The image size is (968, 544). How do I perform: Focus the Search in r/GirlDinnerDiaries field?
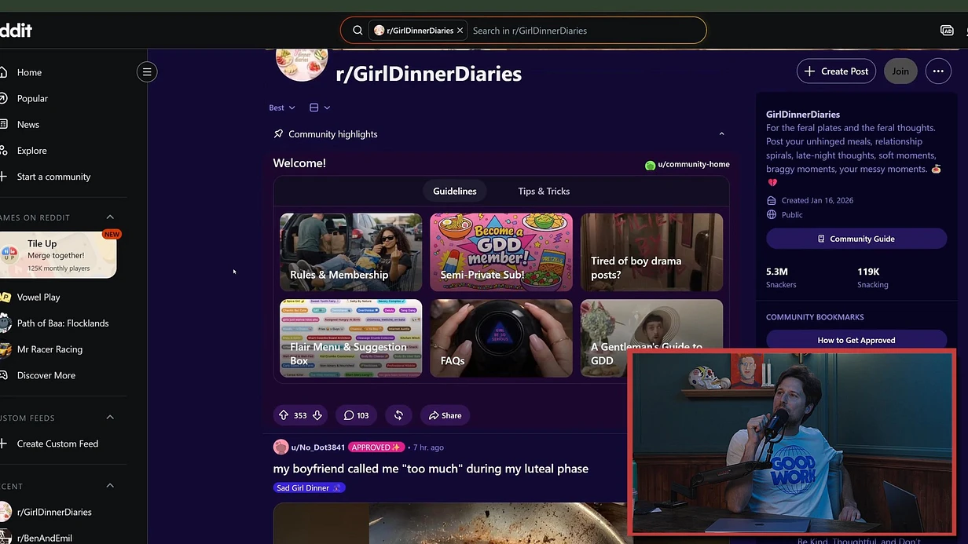pos(585,31)
